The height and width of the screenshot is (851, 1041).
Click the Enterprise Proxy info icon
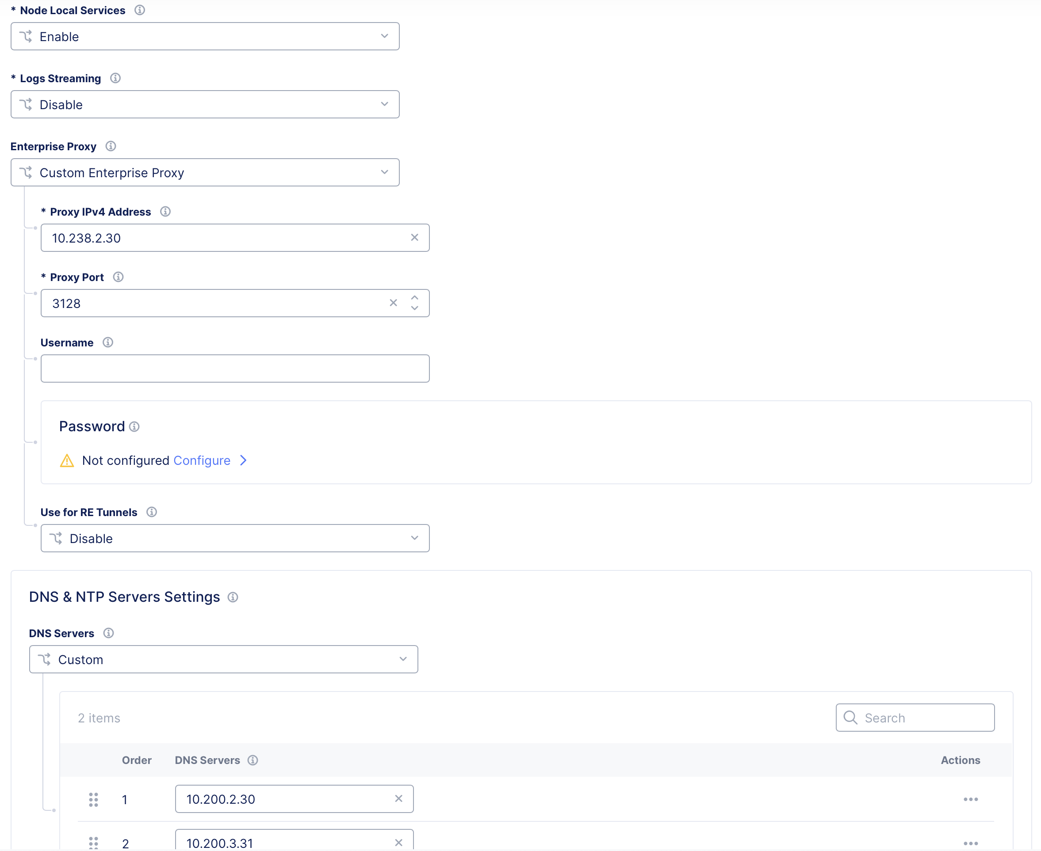pos(111,146)
